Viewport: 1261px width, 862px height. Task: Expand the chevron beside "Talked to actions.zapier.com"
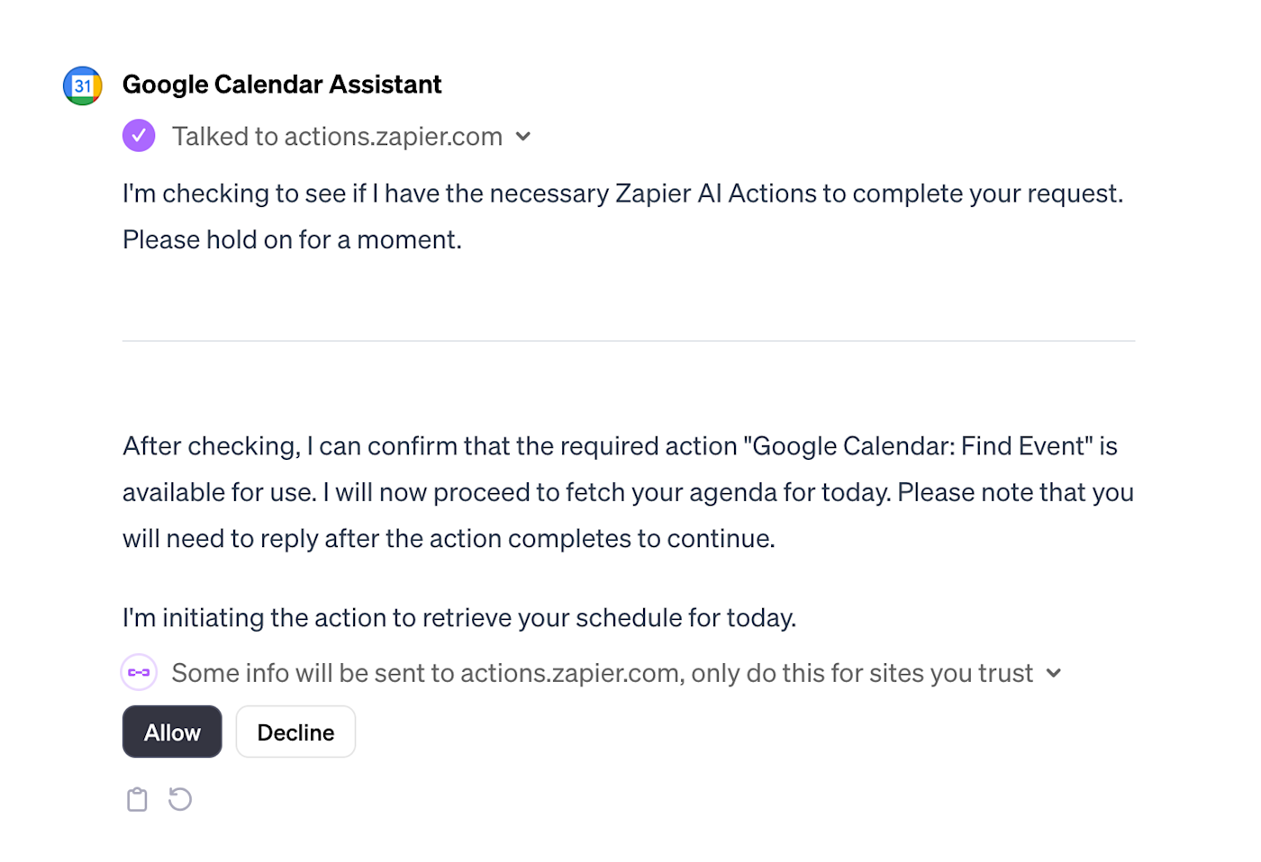pyautogui.click(x=523, y=137)
